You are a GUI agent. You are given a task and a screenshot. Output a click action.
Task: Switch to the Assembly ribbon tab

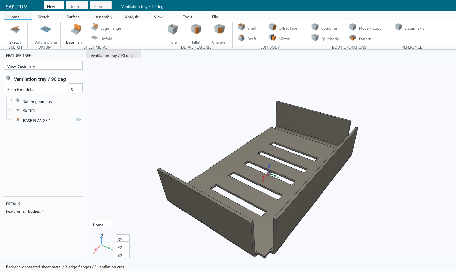[x=104, y=17]
